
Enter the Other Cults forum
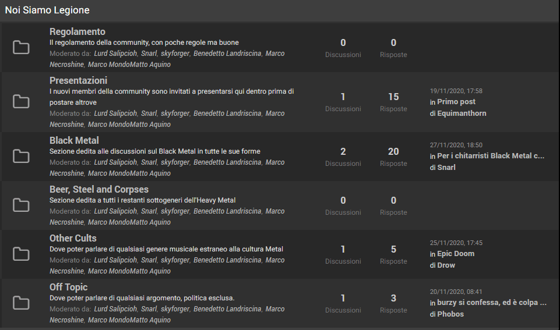[73, 238]
